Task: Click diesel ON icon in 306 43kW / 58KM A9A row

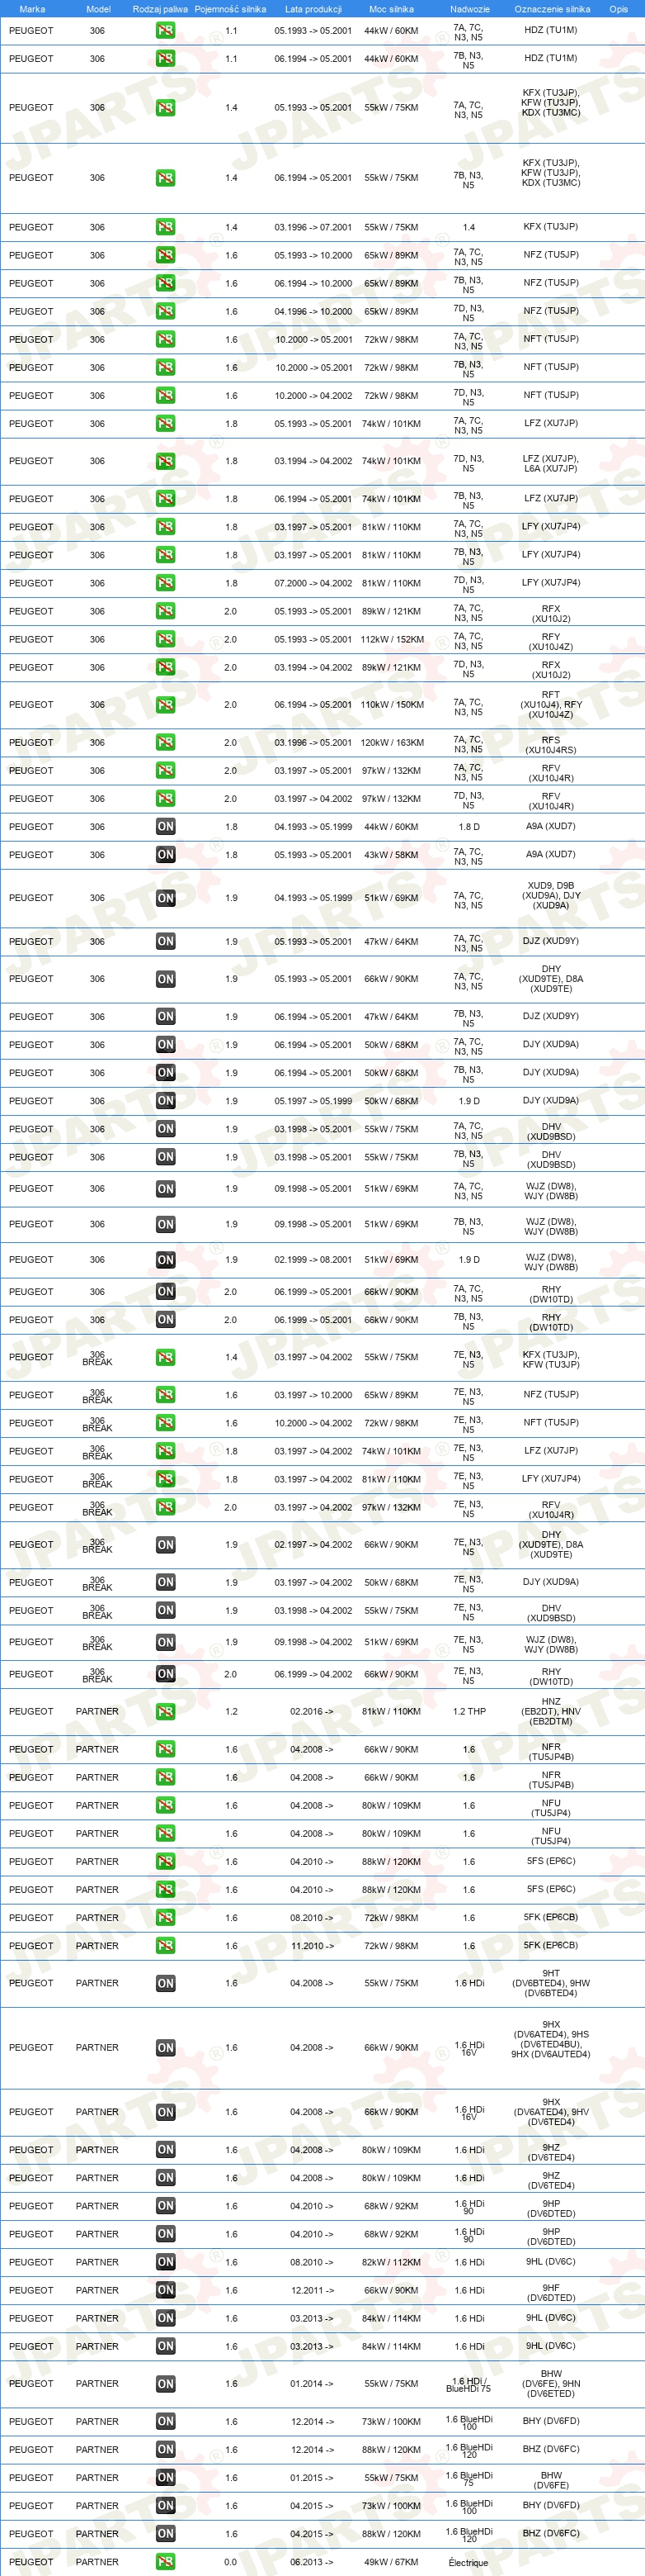Action: [166, 855]
